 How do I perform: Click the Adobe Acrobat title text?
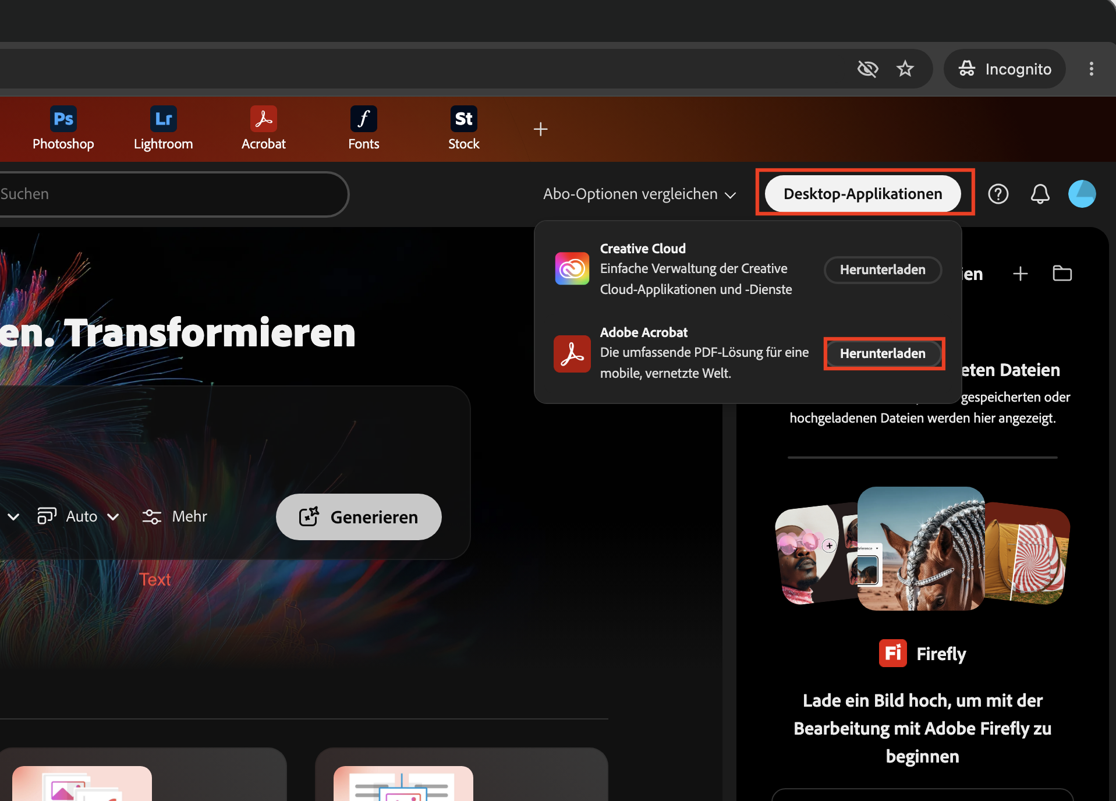point(644,332)
